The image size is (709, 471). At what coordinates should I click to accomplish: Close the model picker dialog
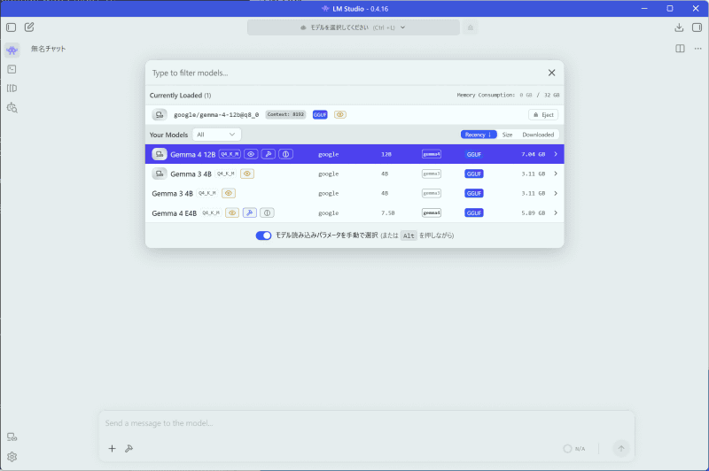[x=551, y=73]
